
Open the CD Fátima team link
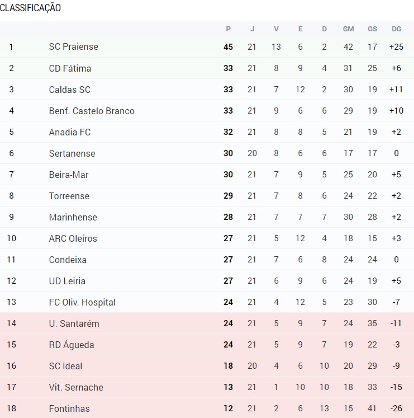70,68
